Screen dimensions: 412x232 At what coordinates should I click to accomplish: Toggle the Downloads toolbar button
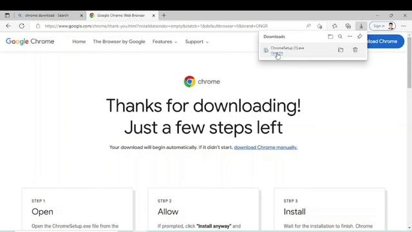point(361,26)
